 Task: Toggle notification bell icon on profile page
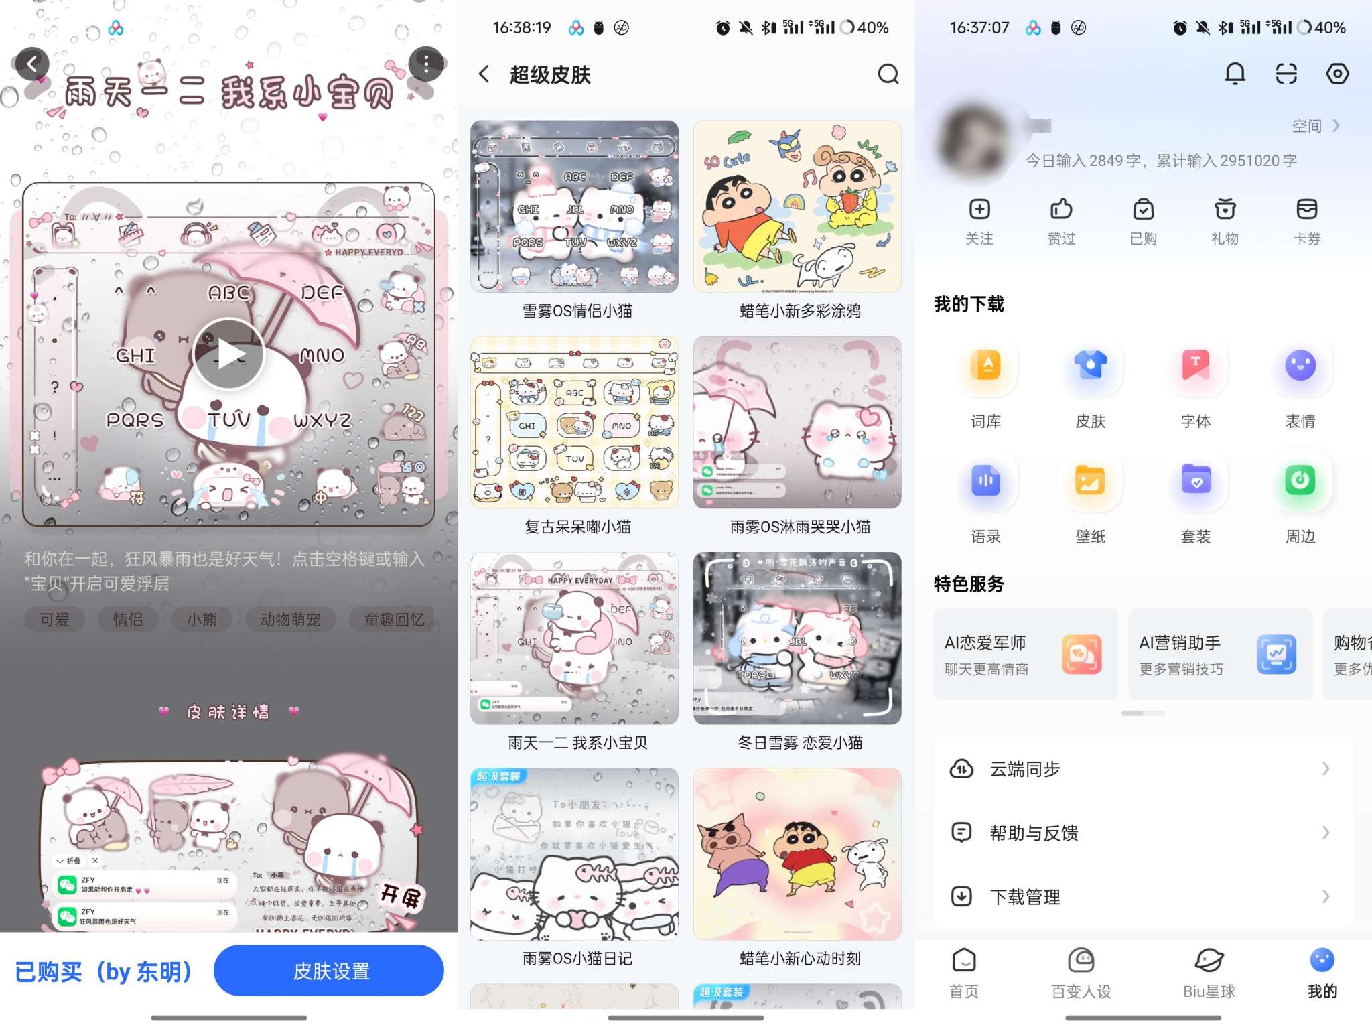point(1235,74)
